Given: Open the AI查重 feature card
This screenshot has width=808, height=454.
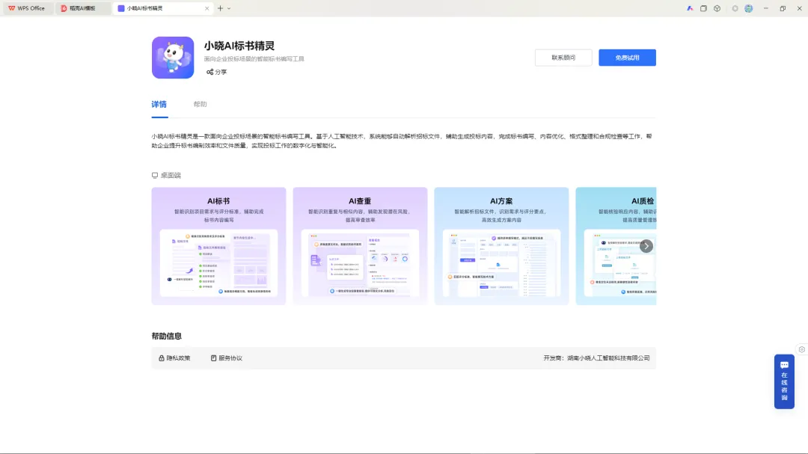Looking at the screenshot, I should tap(360, 246).
